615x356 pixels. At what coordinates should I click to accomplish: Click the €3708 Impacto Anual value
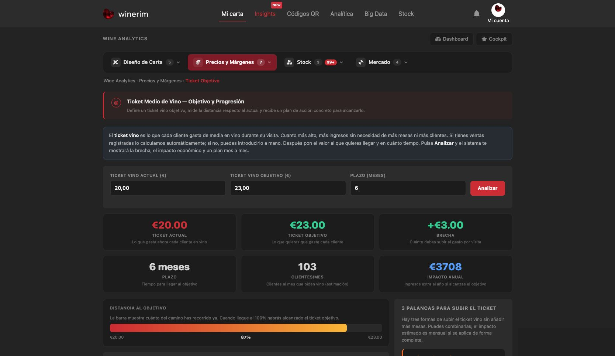(x=445, y=267)
